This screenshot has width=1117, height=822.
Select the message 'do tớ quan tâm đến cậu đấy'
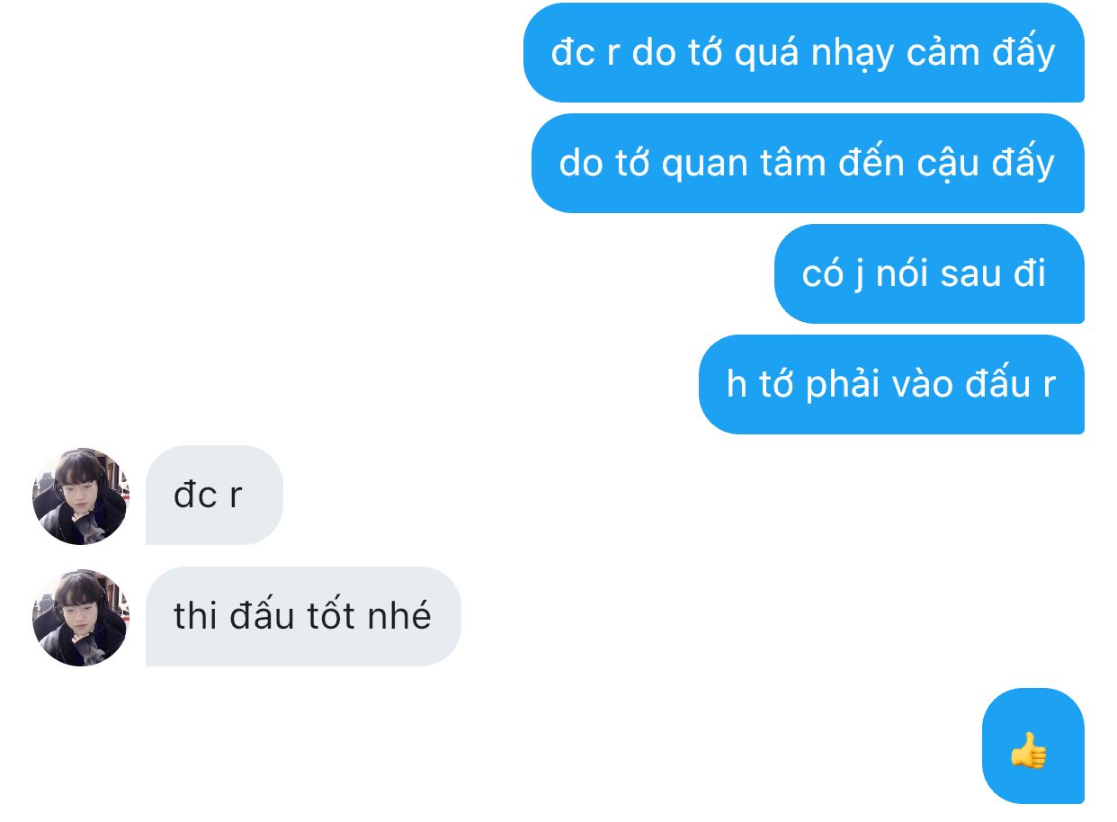(808, 164)
